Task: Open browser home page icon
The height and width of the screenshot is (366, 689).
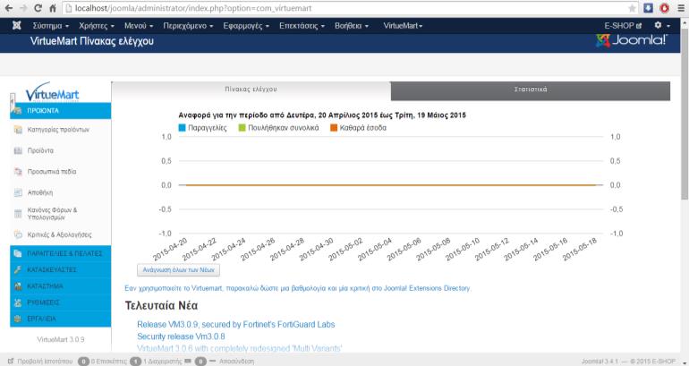Action: (53, 8)
